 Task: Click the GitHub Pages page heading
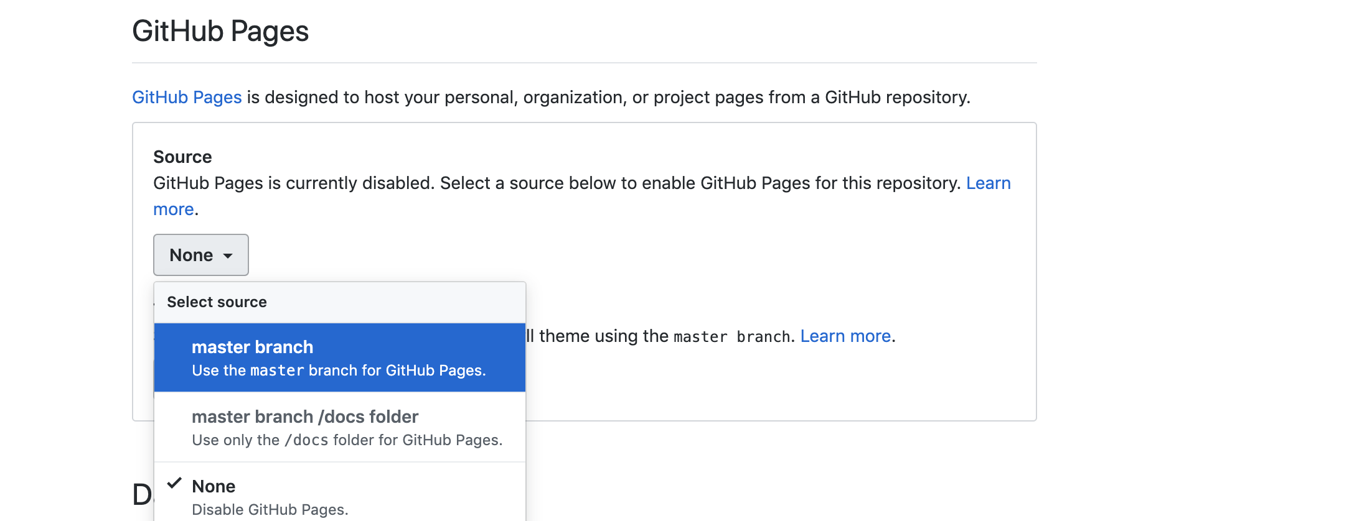pos(220,31)
